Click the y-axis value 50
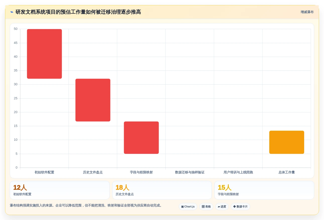324x220 pixels. coord(16,29)
